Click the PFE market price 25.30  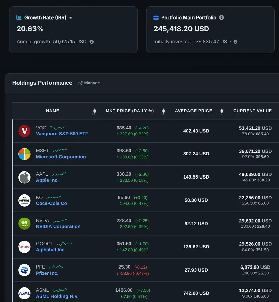point(124,267)
